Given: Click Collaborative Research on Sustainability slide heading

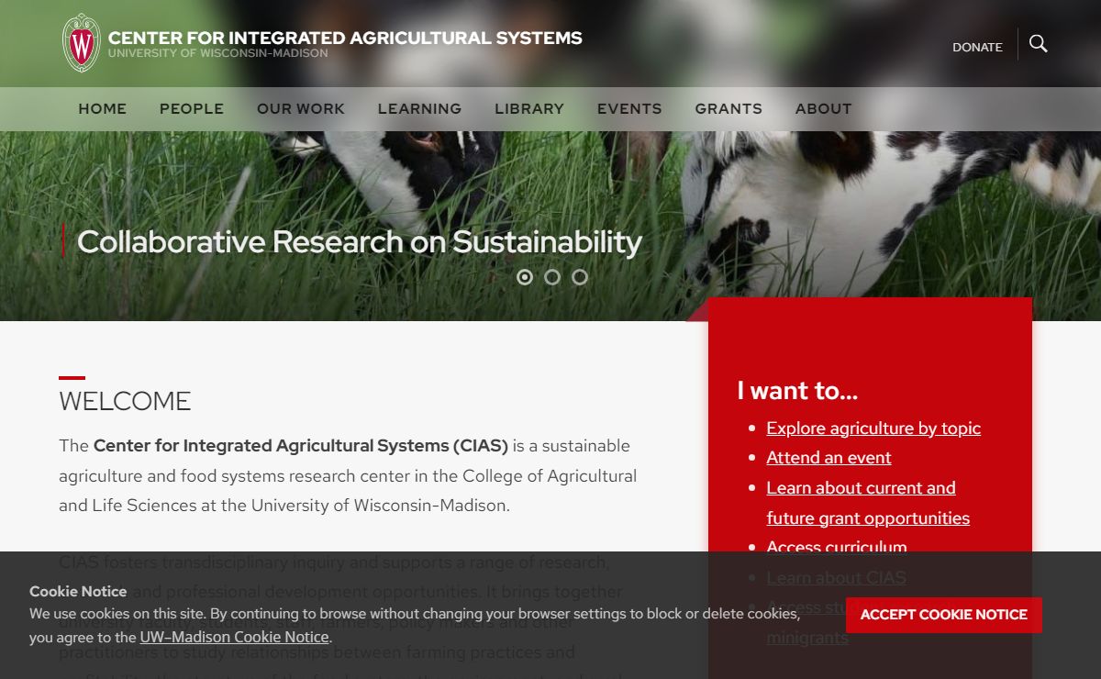Looking at the screenshot, I should pyautogui.click(x=360, y=241).
